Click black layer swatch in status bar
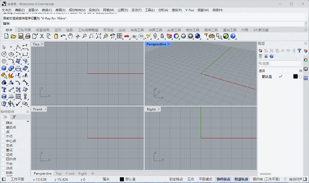Screen dimensions: 309x183 [122, 179]
